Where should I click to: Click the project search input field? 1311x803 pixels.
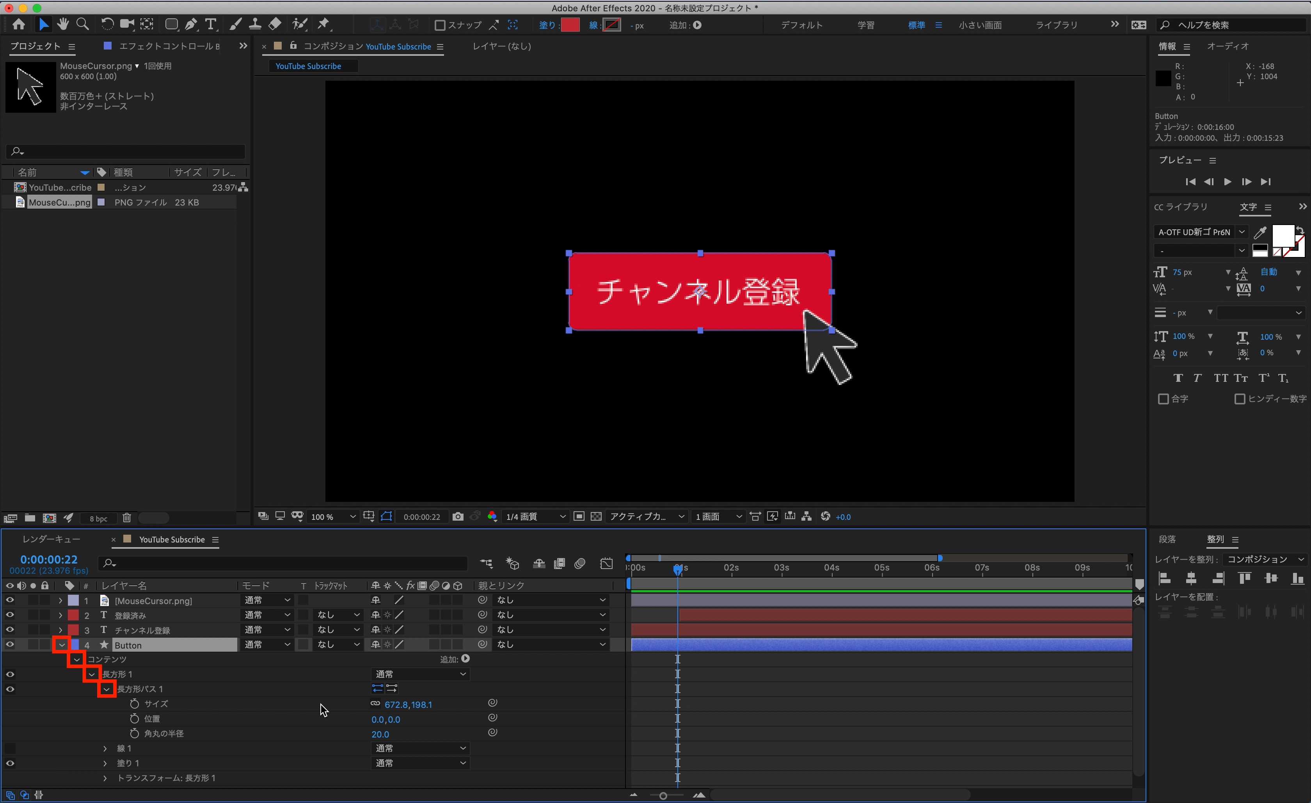127,152
